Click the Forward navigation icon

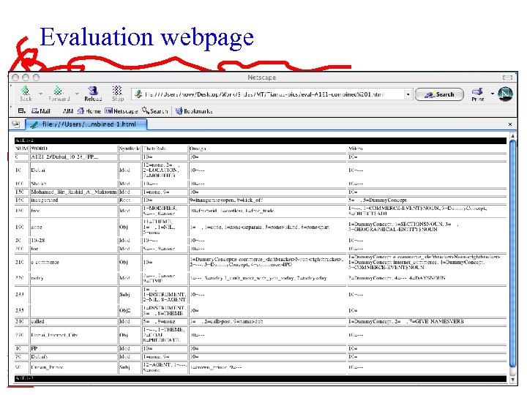[59, 94]
